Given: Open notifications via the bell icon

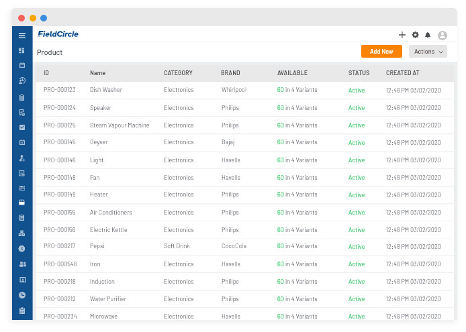Looking at the screenshot, I should pyautogui.click(x=428, y=35).
